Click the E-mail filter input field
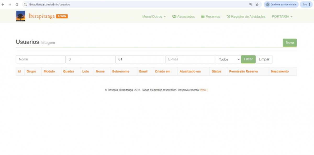The image size is (314, 155). (190, 59)
